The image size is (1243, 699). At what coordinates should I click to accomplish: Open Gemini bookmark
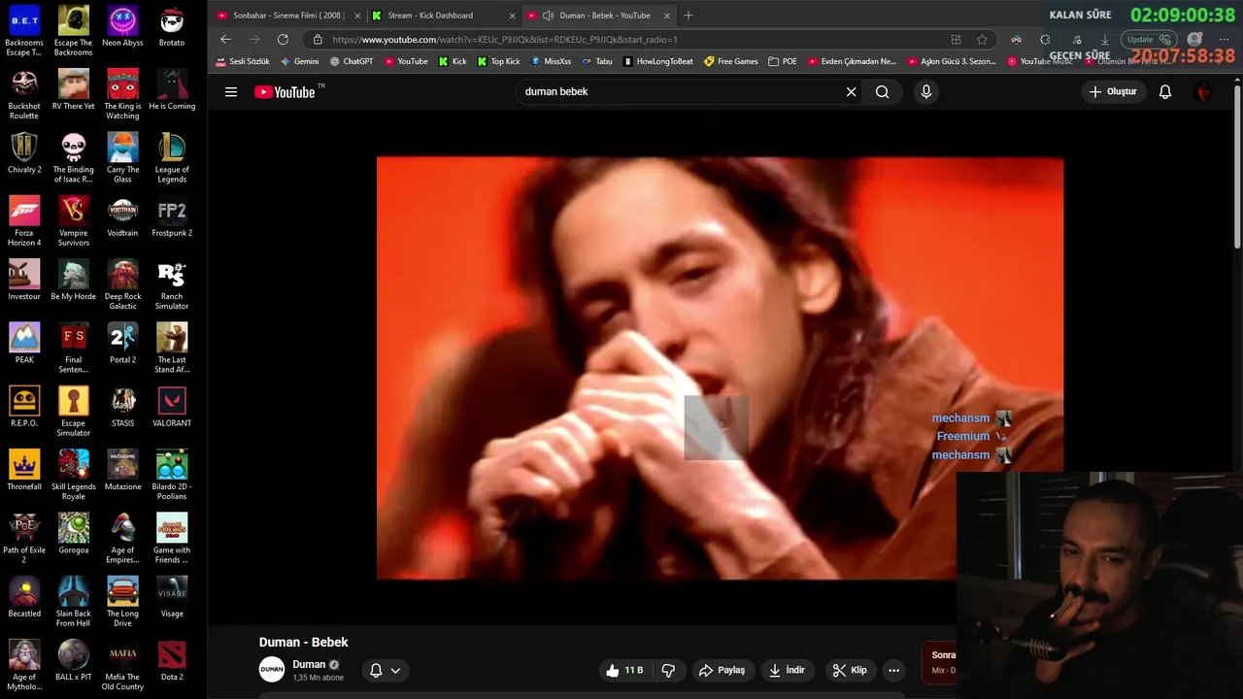[299, 61]
